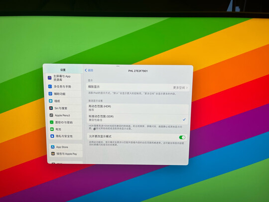Expand the 更多空间 chevron
Screen dimensions: 269x202
pyautogui.click(x=187, y=88)
